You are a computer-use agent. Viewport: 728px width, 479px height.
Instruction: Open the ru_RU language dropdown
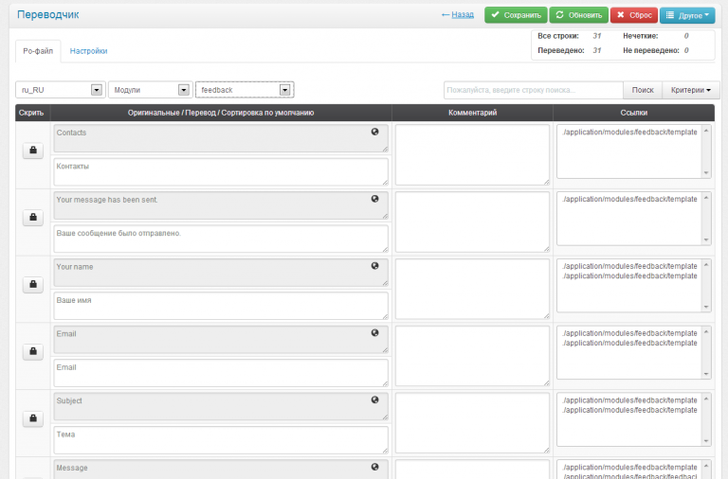pos(60,90)
